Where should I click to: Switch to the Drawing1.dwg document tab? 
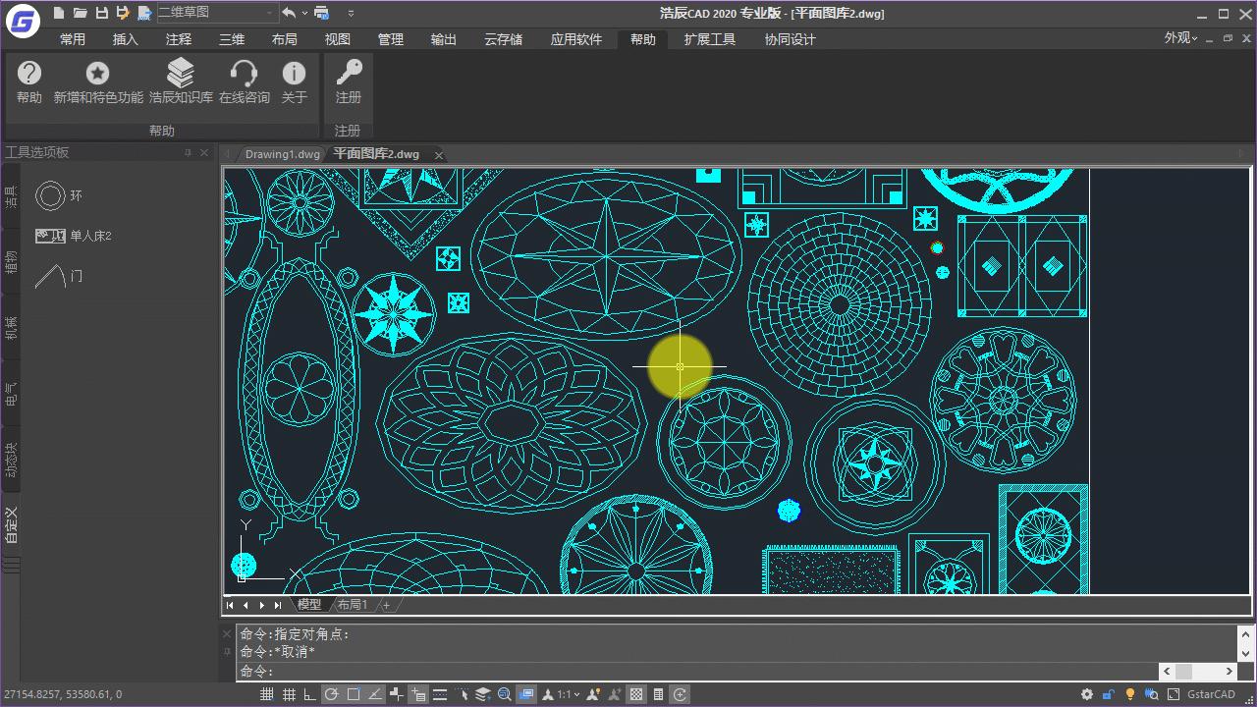tap(282, 154)
